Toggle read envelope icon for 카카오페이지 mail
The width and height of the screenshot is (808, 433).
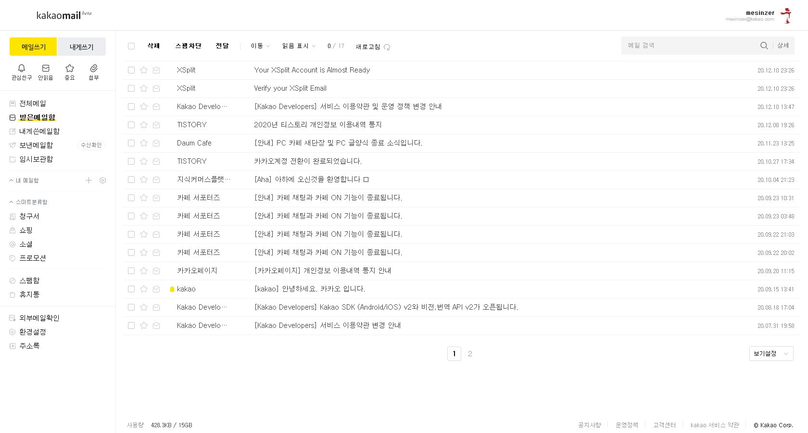156,271
